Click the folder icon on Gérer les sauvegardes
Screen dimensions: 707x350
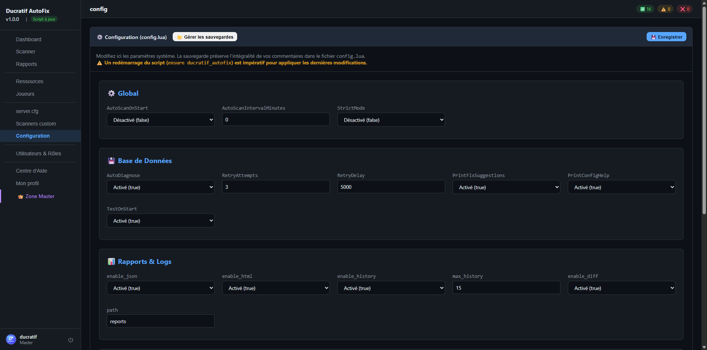tap(179, 37)
